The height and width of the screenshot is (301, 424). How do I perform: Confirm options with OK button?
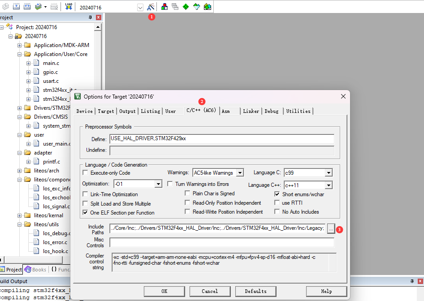tap(164, 291)
